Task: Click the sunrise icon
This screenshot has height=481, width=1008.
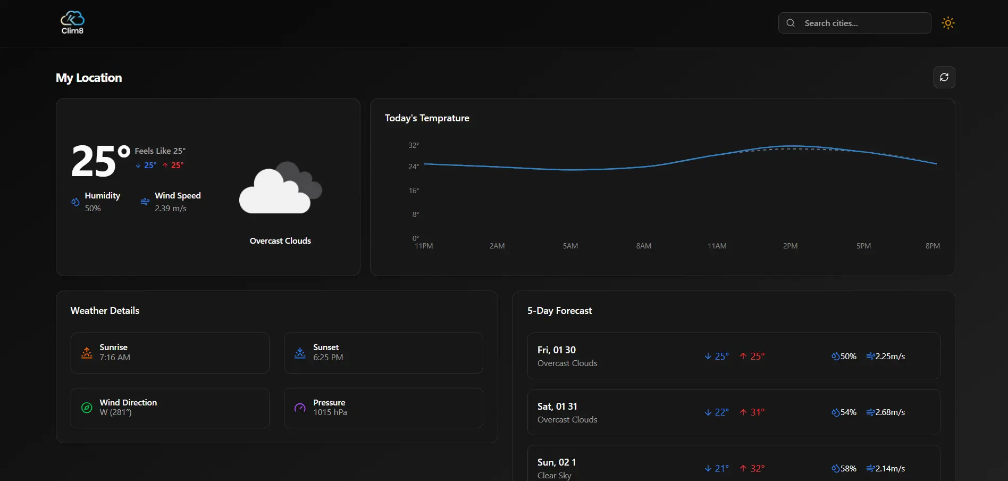Action: (87, 353)
